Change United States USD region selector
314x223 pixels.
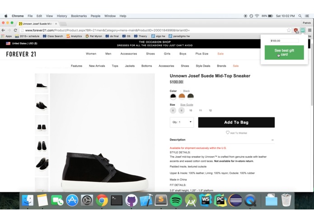point(22,43)
